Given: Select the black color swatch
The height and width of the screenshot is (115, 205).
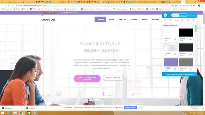Looking at the screenshot, I should coord(186,33).
